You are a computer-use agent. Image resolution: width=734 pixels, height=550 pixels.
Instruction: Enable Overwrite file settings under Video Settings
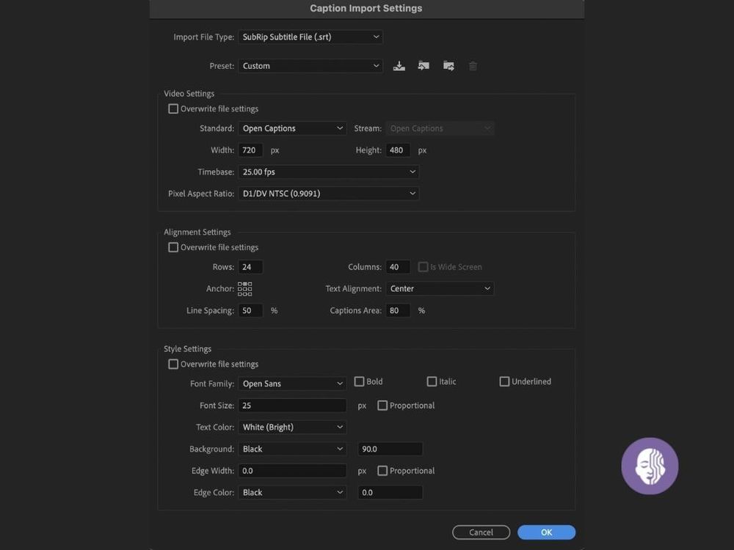pos(173,109)
